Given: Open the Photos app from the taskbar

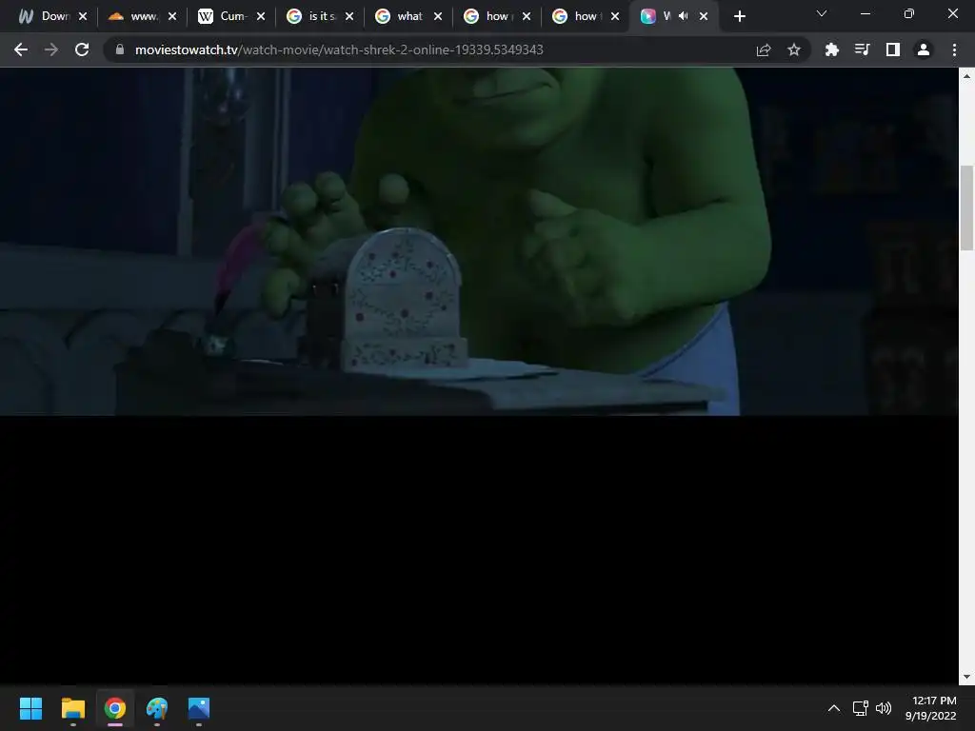Looking at the screenshot, I should point(199,708).
